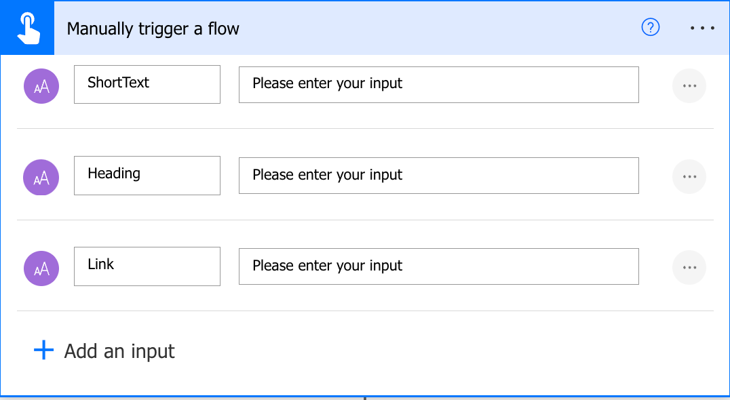730x400 pixels.
Task: Select the ShortText name field
Action: pos(147,84)
